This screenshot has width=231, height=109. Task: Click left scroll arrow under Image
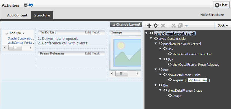[x=112, y=74]
